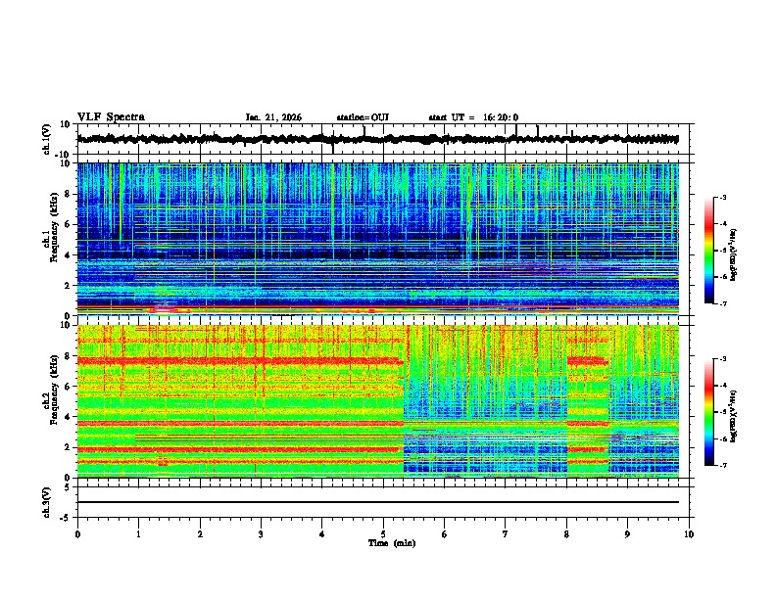Click the 'ch.1(V)' waveform axis label
The image size is (776, 599).
47,139
